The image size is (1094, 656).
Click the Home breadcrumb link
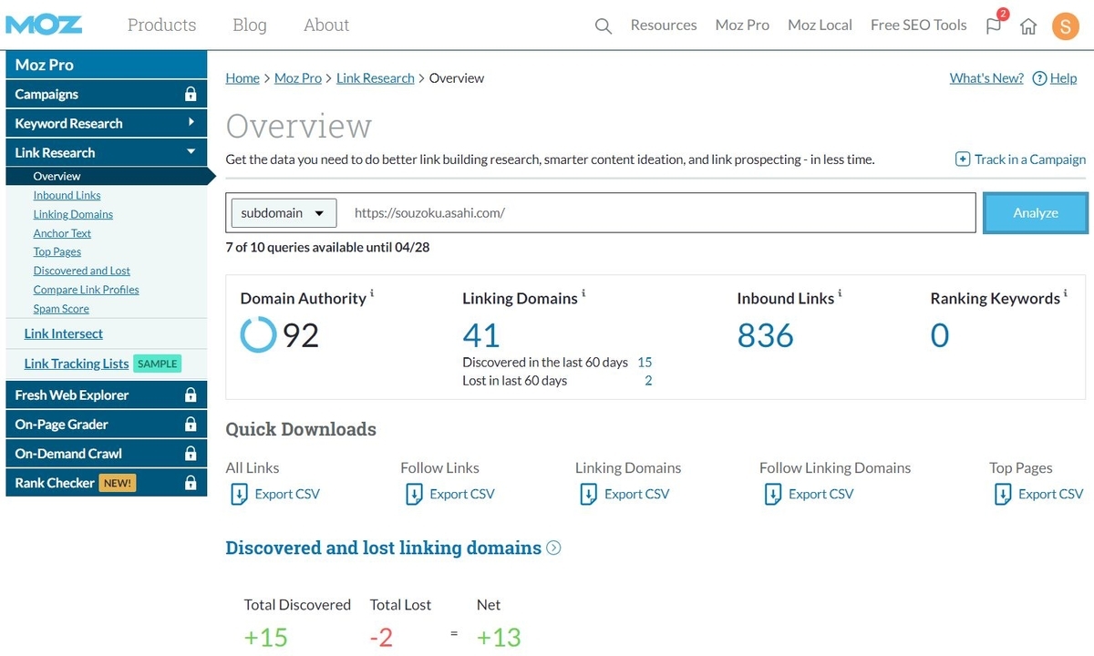243,78
